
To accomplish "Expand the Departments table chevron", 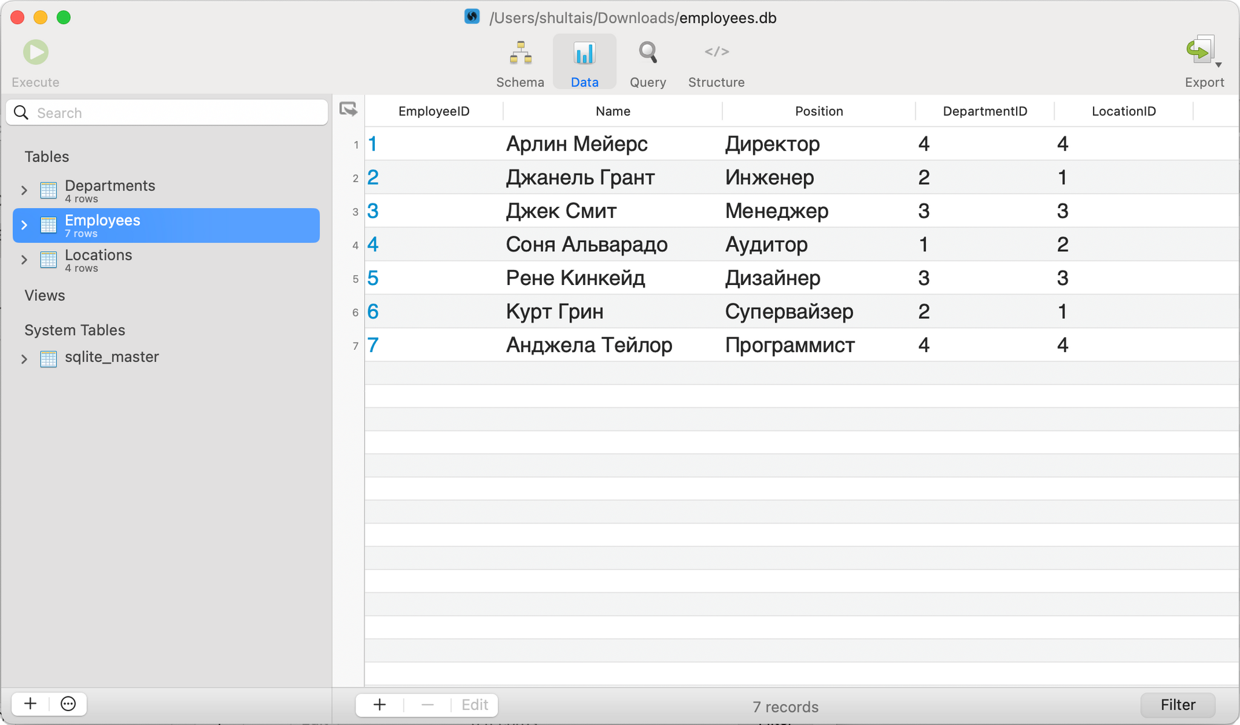I will (x=24, y=191).
